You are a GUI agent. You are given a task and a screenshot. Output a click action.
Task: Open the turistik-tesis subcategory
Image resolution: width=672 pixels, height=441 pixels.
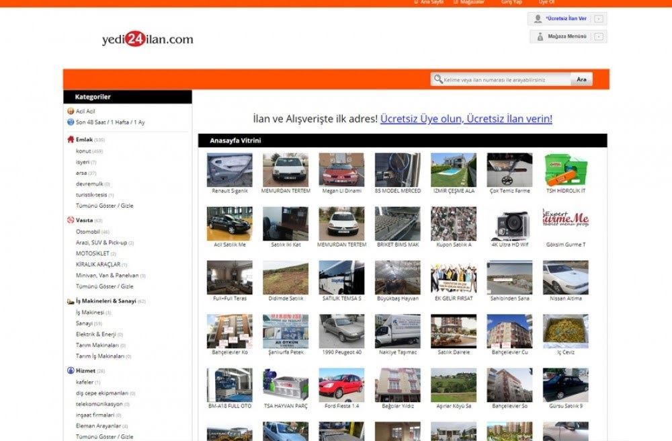(x=91, y=194)
